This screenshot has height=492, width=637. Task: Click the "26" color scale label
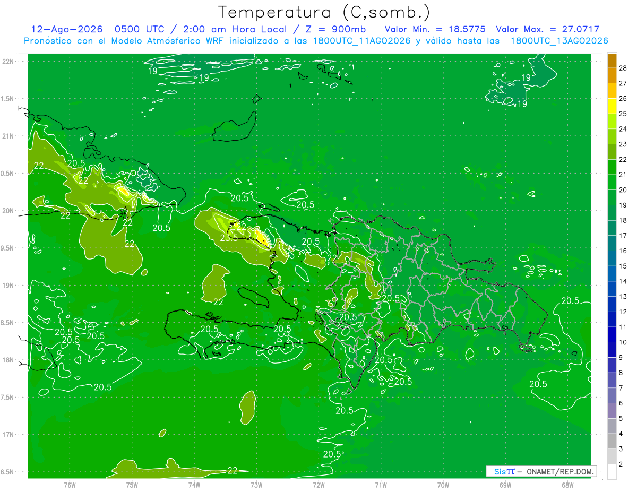[623, 99]
